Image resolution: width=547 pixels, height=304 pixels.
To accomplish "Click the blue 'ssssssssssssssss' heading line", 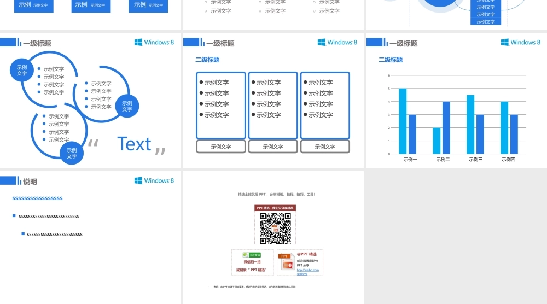I will 37,198.
